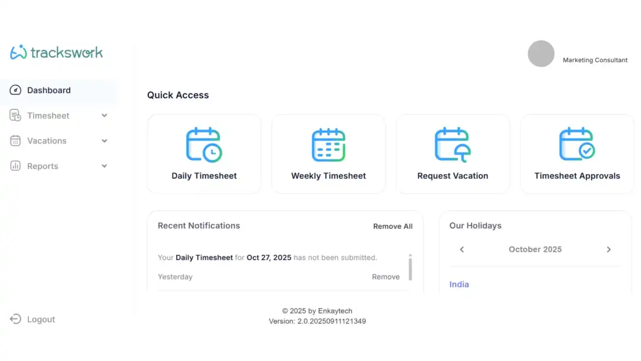Image resolution: width=641 pixels, height=361 pixels.
Task: Expand the Reports sidebar menu
Action: tap(104, 166)
